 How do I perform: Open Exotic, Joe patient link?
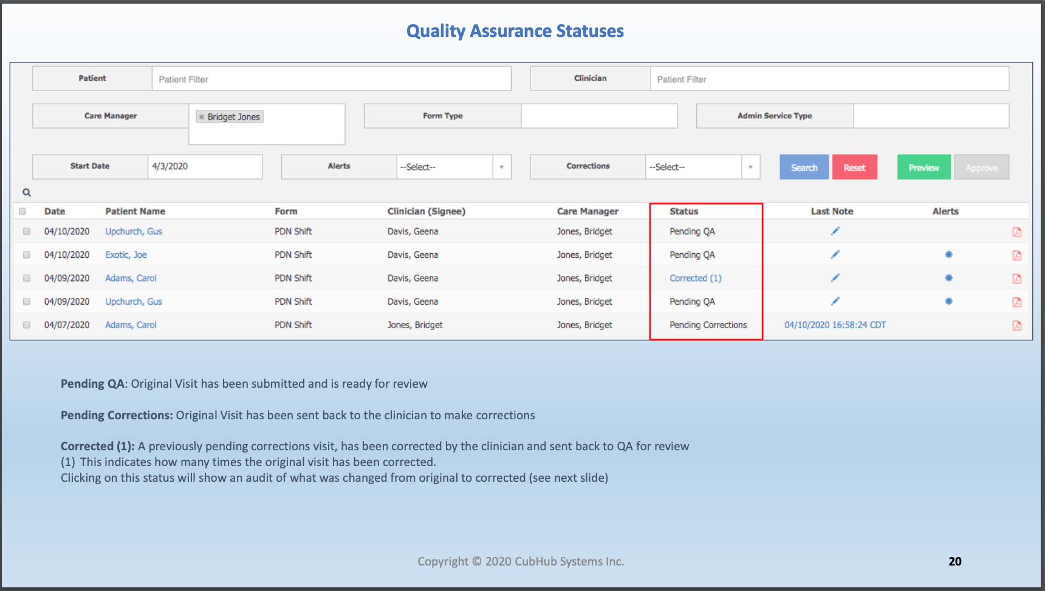[126, 255]
